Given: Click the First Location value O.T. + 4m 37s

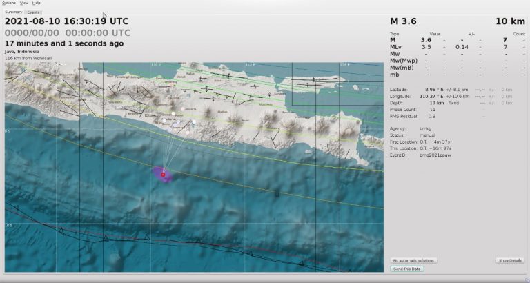Looking at the screenshot, I should click(435, 142).
